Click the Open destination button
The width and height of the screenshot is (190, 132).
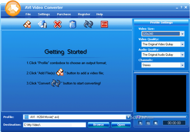click(121, 125)
